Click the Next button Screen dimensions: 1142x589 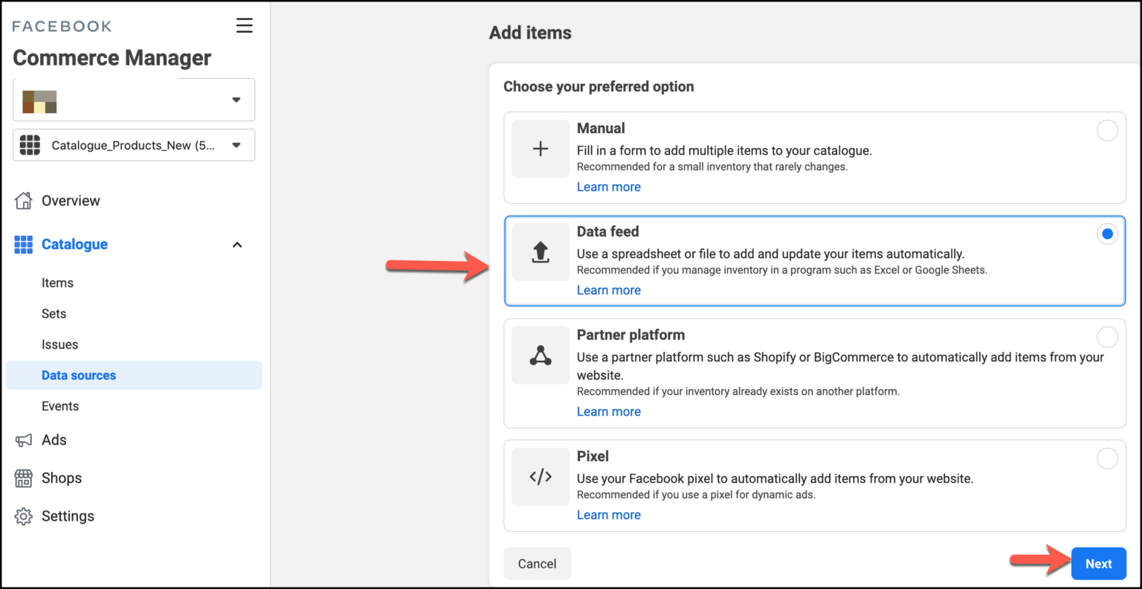tap(1098, 564)
